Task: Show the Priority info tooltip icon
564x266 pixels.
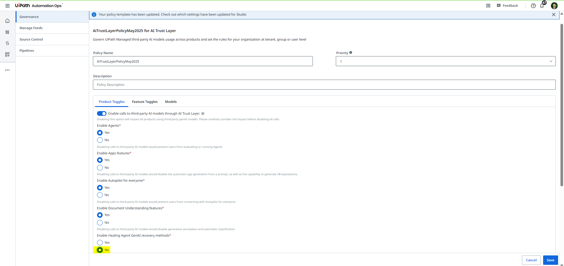Action: pyautogui.click(x=351, y=53)
